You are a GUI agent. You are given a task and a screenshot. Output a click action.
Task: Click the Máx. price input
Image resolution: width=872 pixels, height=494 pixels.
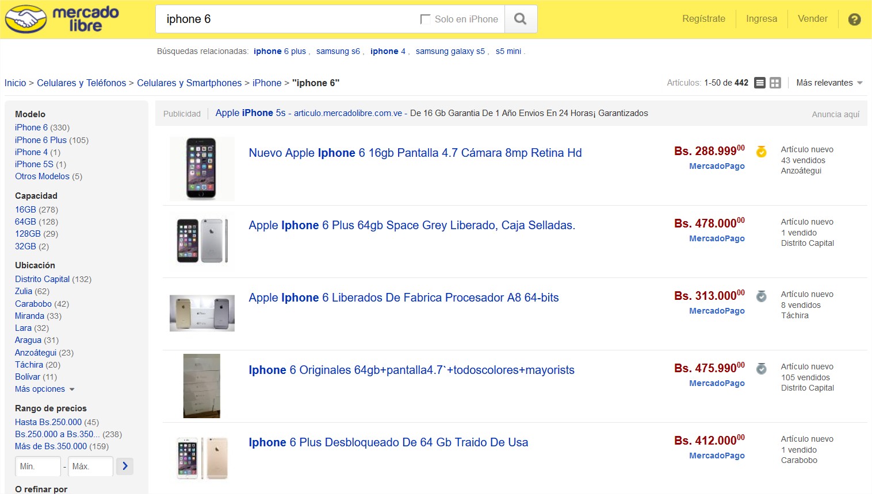pos(90,466)
